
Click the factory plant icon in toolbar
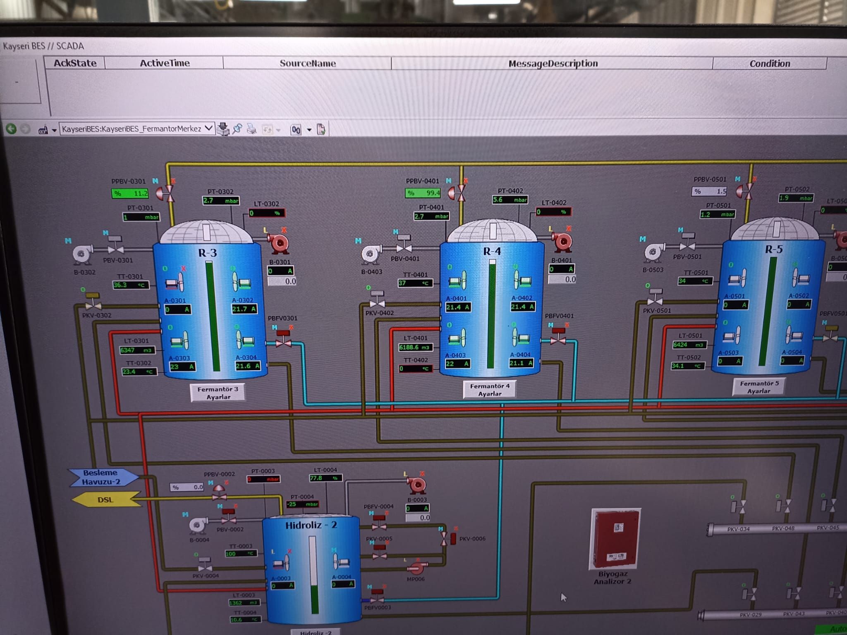[x=43, y=130]
